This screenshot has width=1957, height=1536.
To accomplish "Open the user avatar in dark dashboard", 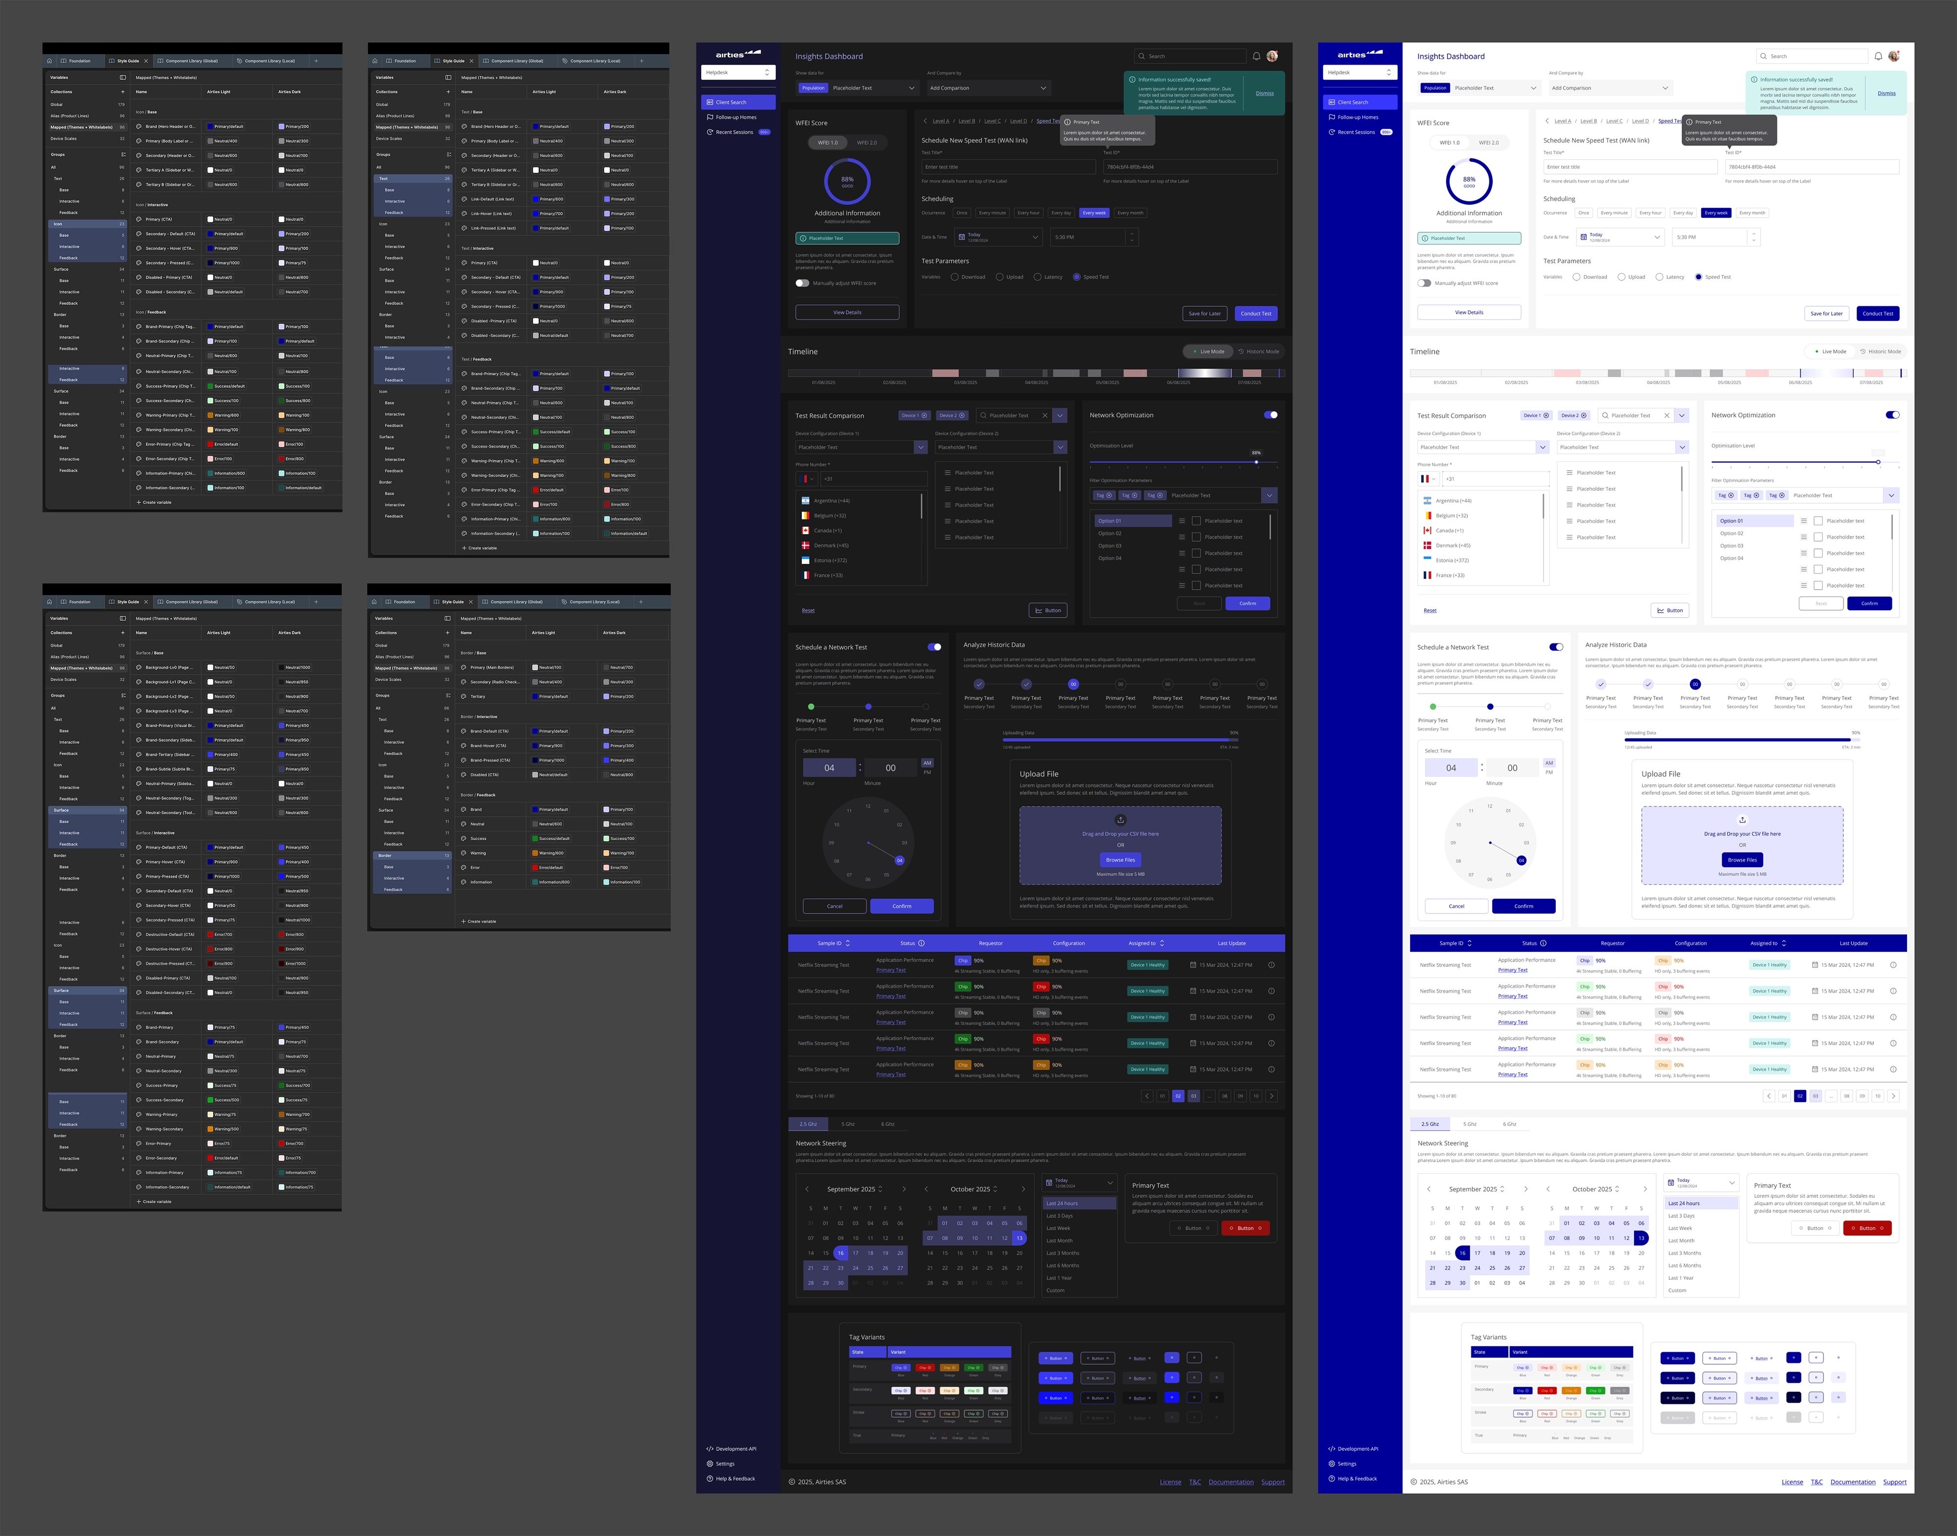I will [x=1272, y=56].
